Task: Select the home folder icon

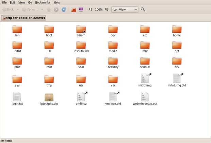Action: pyautogui.click(x=177, y=29)
